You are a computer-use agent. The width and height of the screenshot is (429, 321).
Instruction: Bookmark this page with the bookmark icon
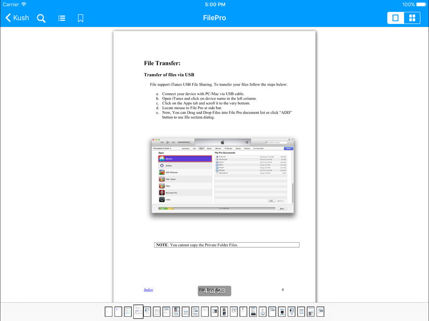[x=81, y=18]
